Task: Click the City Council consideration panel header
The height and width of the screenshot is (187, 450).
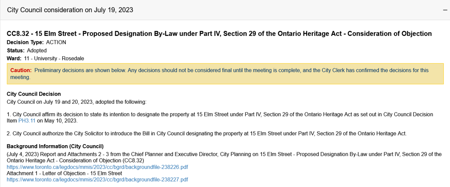Action: click(70, 10)
